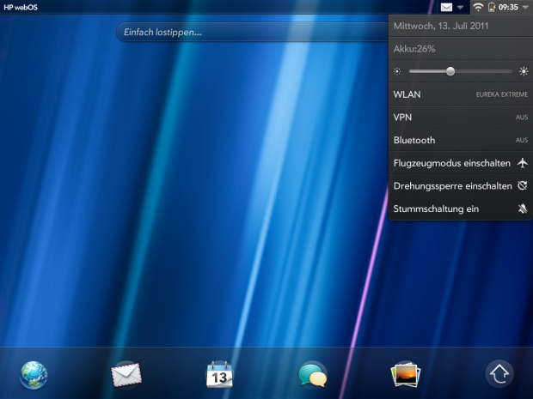Click the email notification icon in status bar
Viewport: 533px width, 399px height.
point(446,7)
